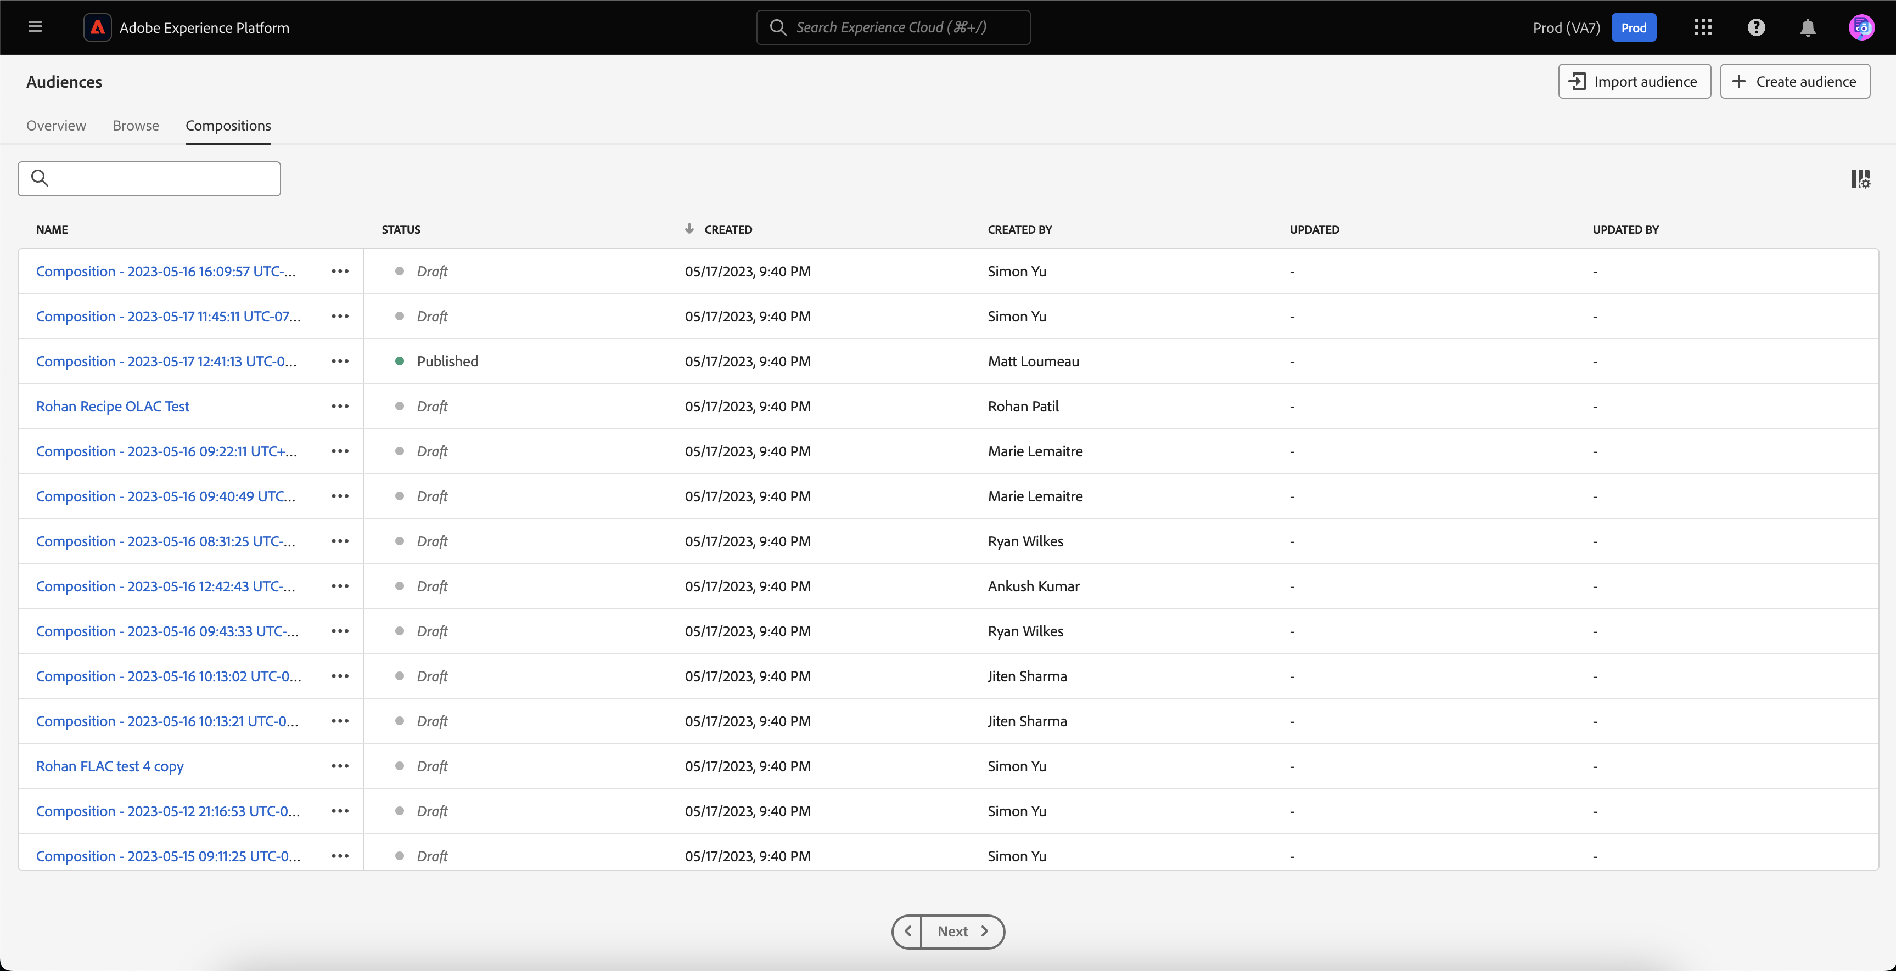This screenshot has height=971, width=1896.
Task: Open the help question mark icon
Action: tap(1756, 27)
